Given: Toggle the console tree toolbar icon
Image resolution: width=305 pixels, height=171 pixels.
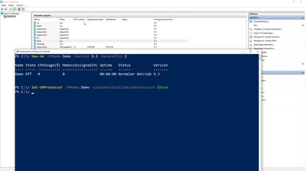Looking at the screenshot, I should [x=15, y=9].
